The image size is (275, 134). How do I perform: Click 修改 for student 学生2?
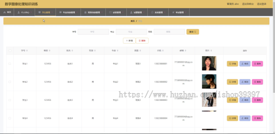[245, 82]
